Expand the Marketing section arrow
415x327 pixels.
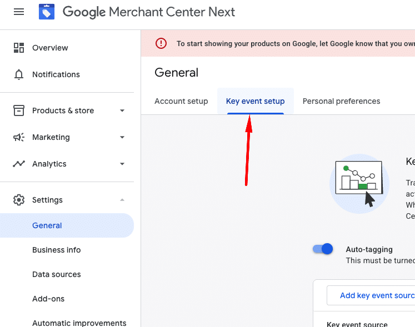click(122, 137)
